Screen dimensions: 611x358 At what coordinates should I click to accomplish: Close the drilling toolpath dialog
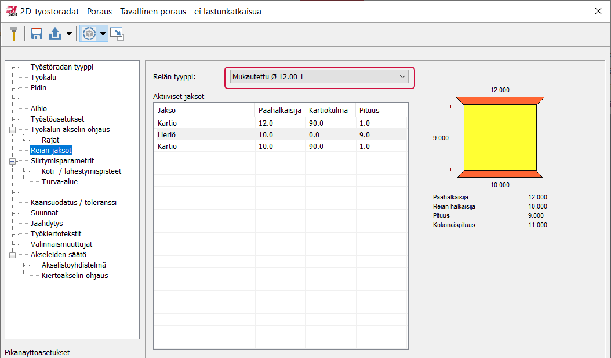[598, 11]
